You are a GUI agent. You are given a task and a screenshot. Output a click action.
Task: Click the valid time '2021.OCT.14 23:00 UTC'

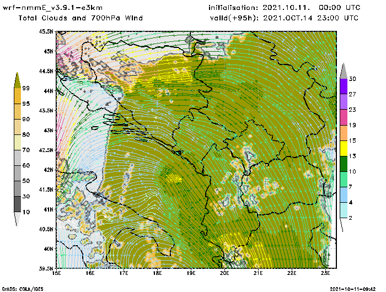pyautogui.click(x=311, y=18)
